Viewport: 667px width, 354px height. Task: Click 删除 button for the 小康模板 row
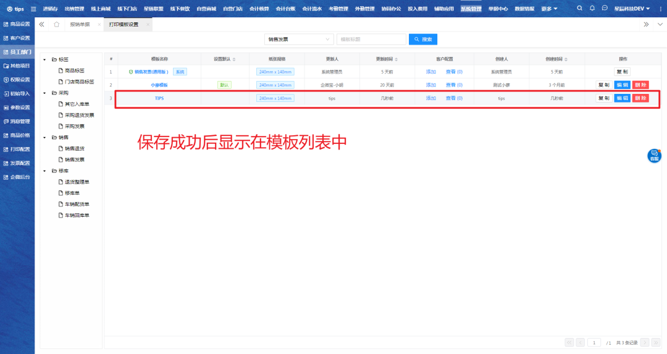click(640, 85)
